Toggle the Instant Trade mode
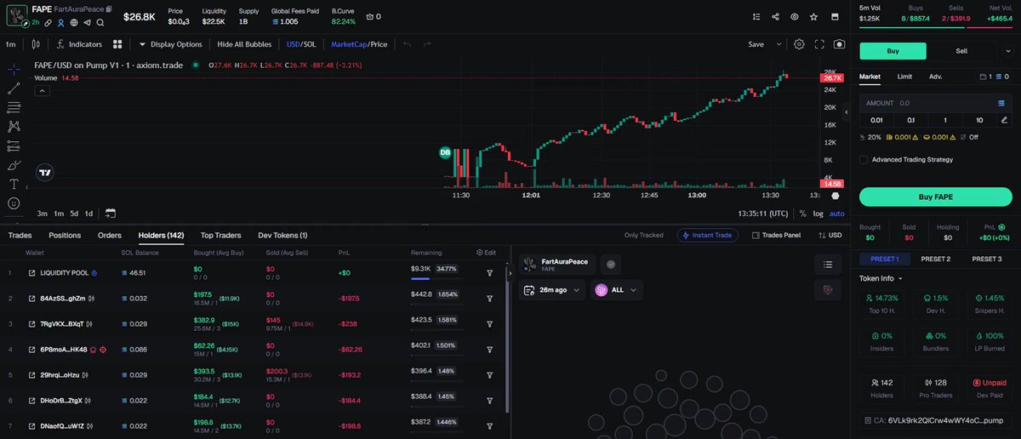 click(x=708, y=235)
